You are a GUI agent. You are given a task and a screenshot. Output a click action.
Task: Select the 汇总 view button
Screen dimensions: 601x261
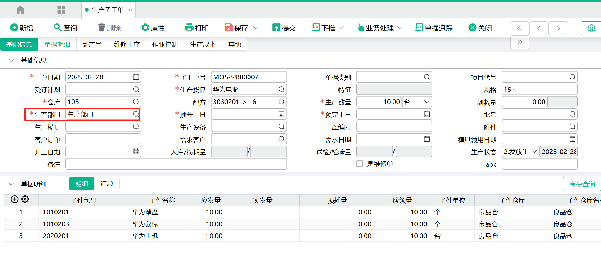(x=106, y=184)
